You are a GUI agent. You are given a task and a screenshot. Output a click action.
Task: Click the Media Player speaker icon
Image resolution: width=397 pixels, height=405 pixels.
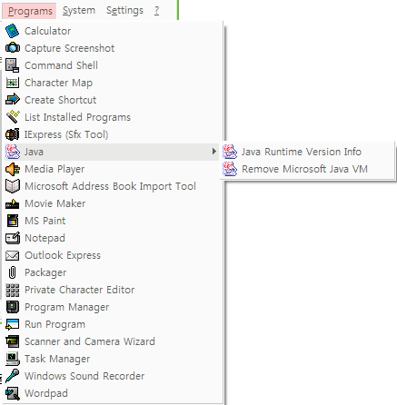(x=13, y=169)
